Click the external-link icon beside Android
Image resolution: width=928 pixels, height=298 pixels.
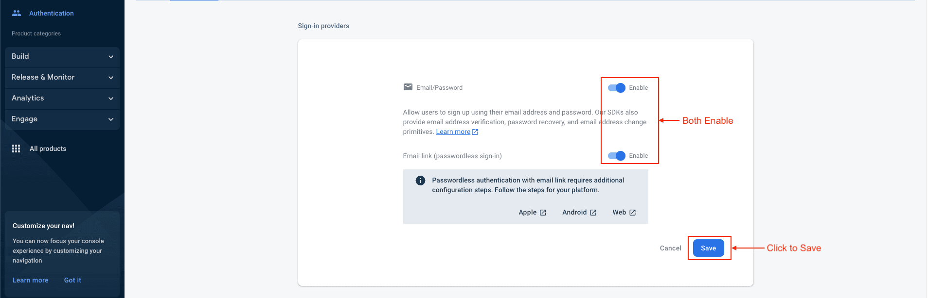pos(593,213)
